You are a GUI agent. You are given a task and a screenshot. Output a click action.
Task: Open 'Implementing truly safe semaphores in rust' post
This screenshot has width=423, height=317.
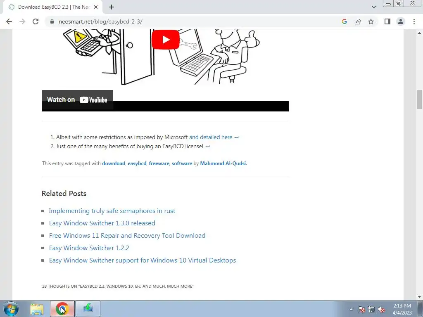[112, 211]
